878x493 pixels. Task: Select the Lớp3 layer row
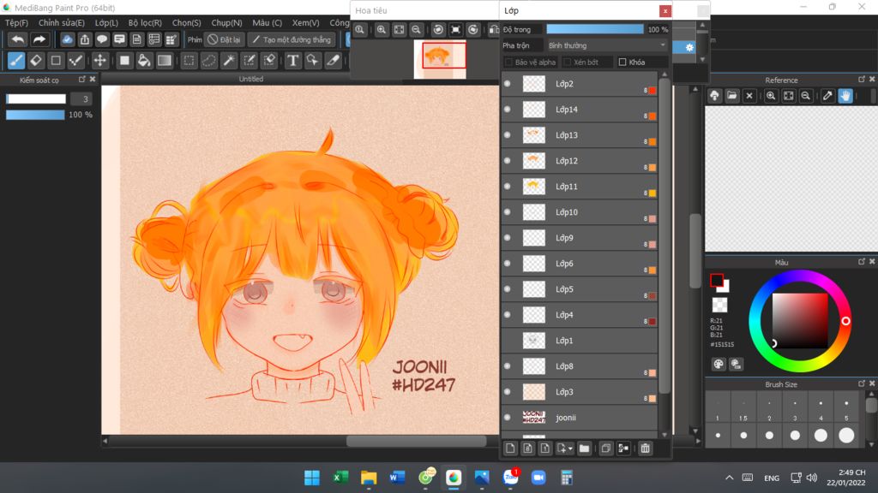580,392
